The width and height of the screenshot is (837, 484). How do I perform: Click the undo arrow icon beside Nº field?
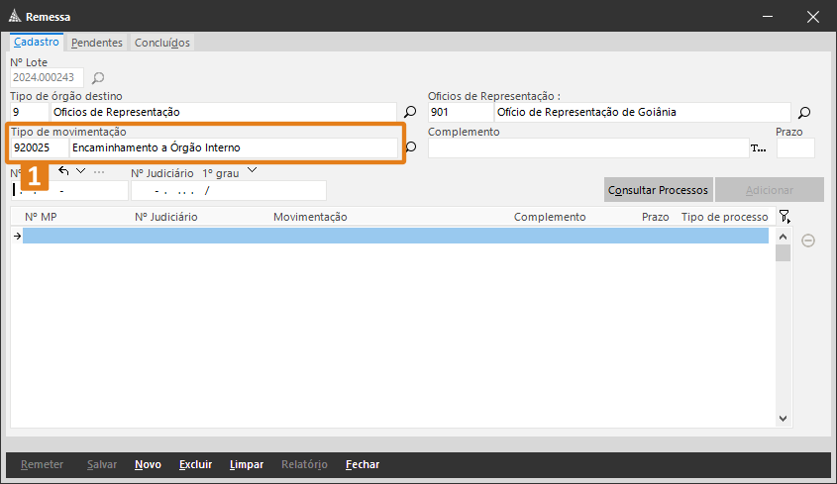coord(63,171)
